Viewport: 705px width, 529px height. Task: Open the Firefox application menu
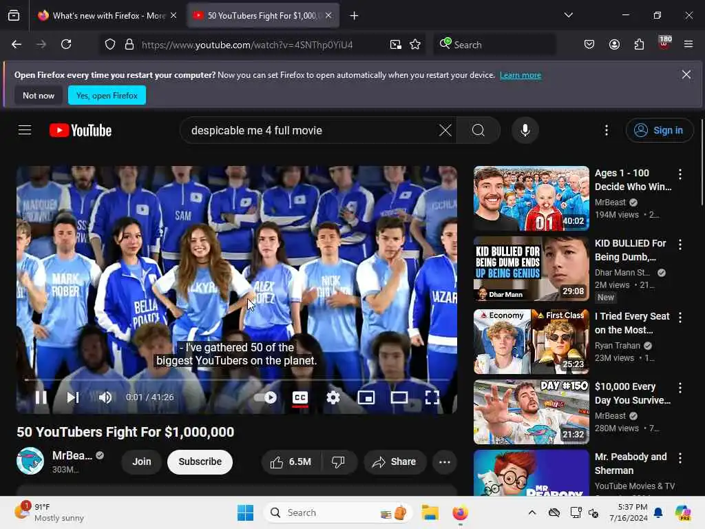[x=688, y=44]
